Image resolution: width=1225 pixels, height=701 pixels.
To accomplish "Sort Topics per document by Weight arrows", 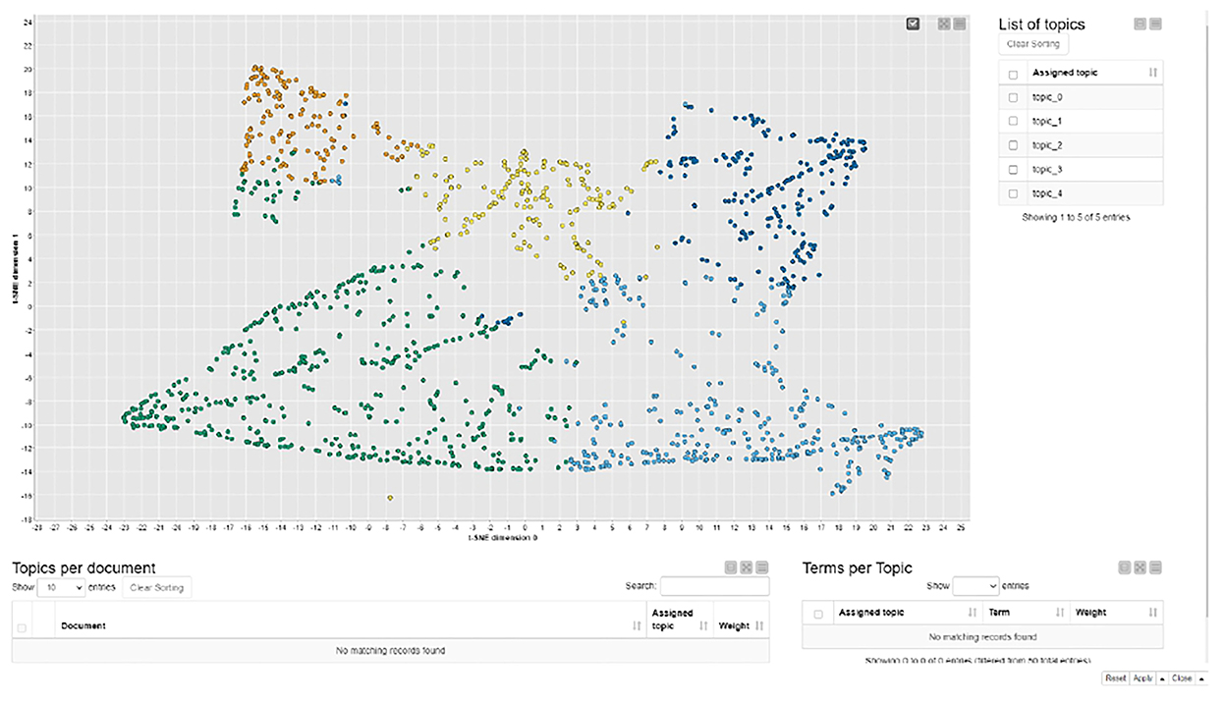I will (760, 625).
